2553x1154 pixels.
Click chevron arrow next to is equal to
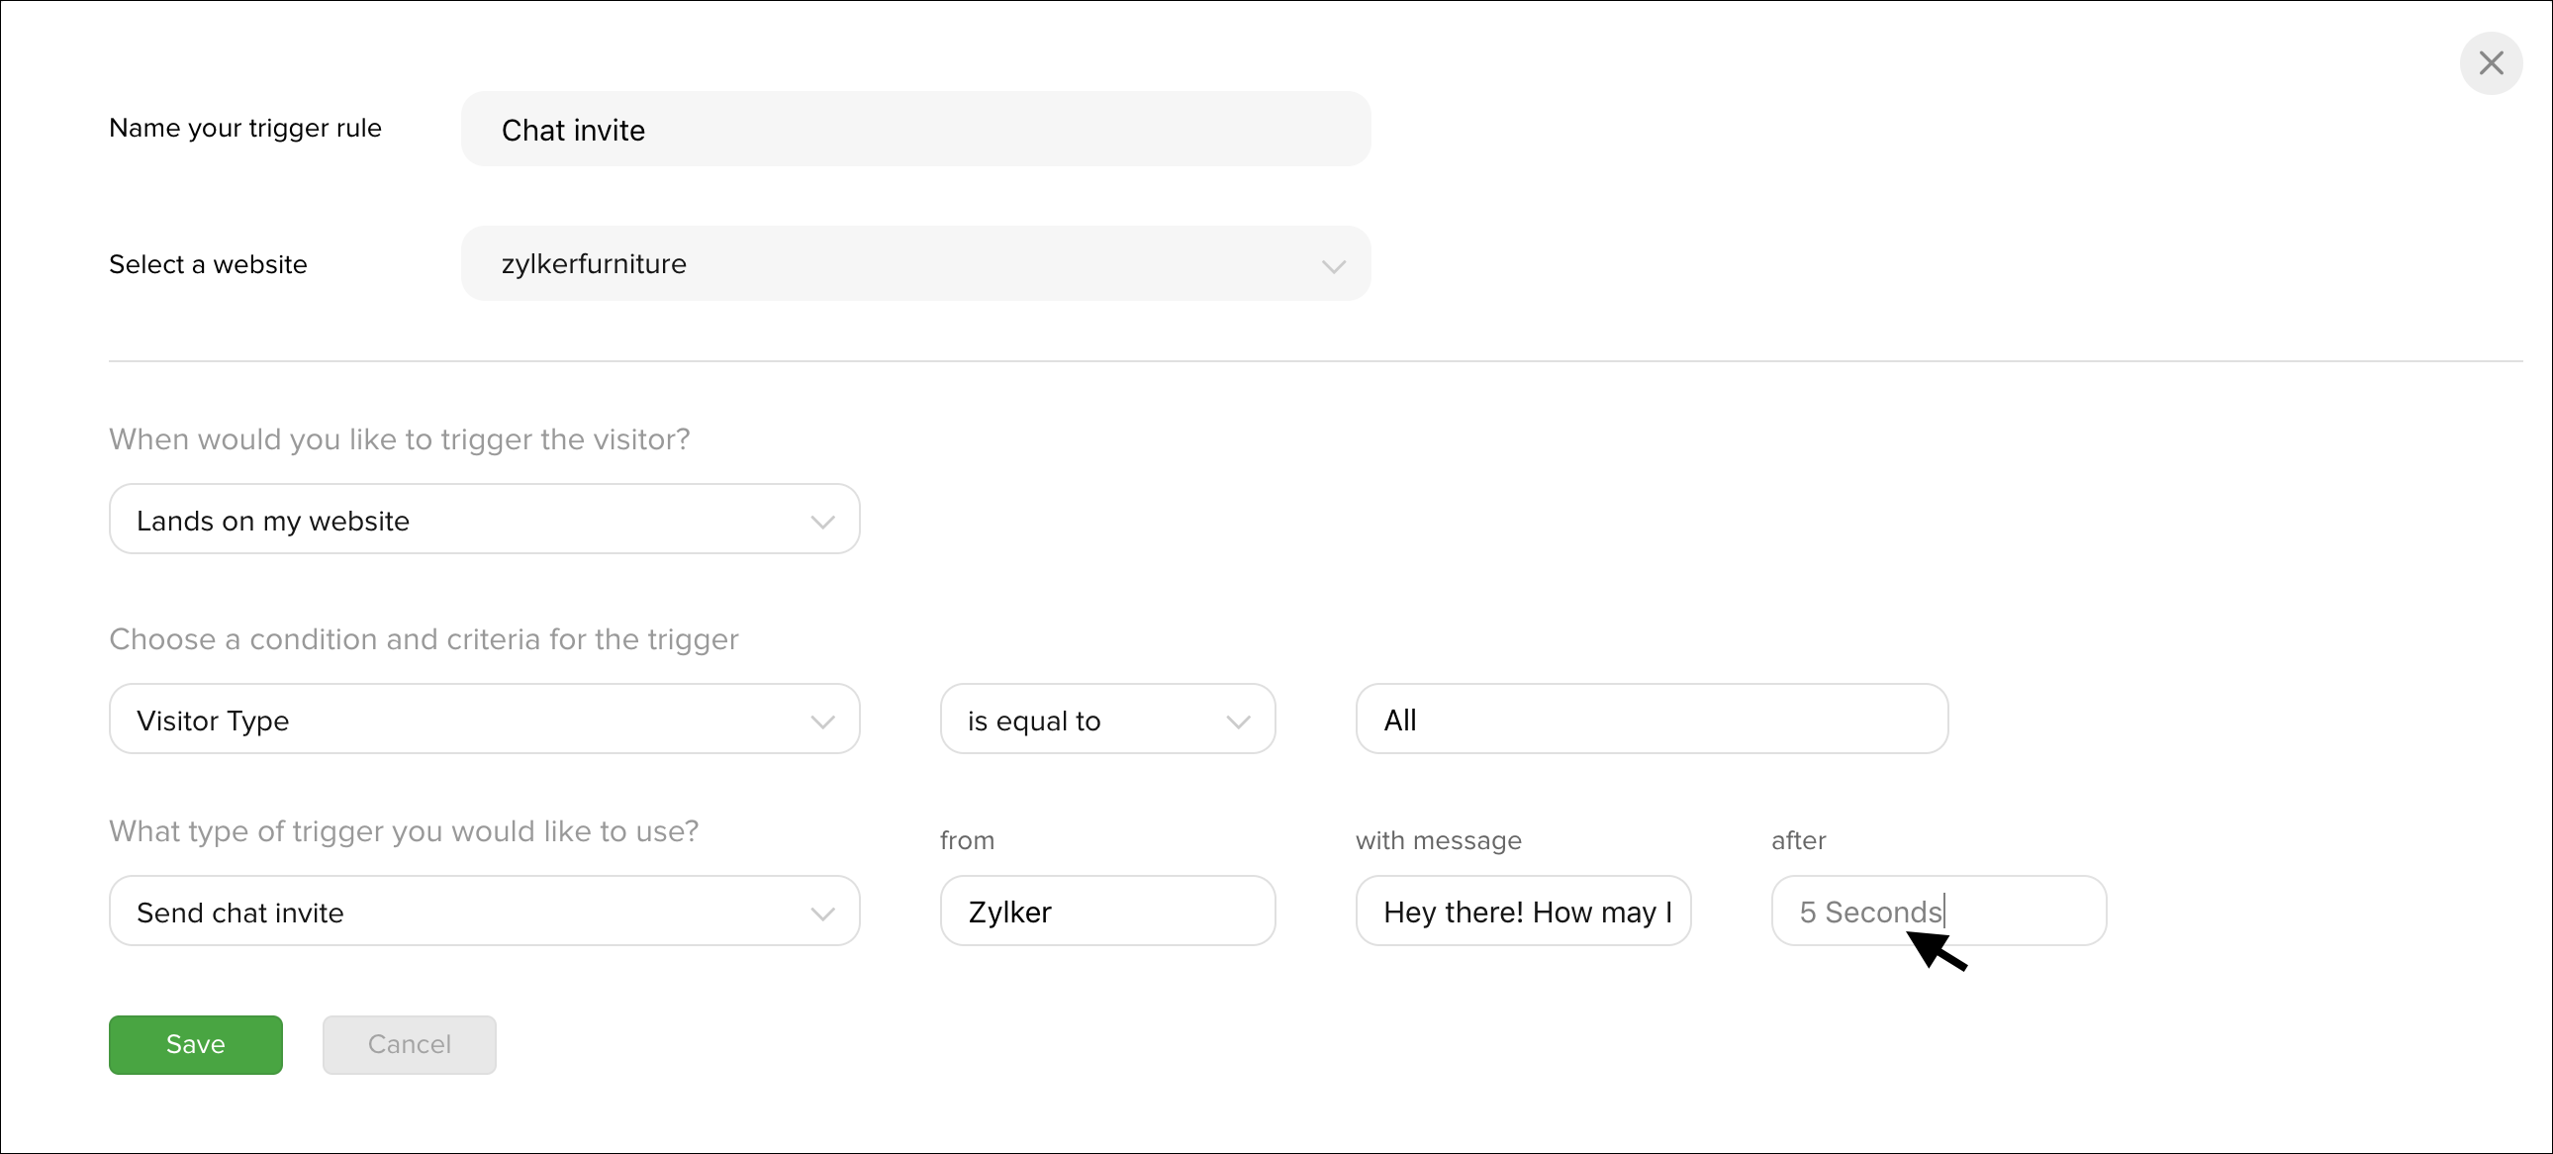coord(1238,721)
